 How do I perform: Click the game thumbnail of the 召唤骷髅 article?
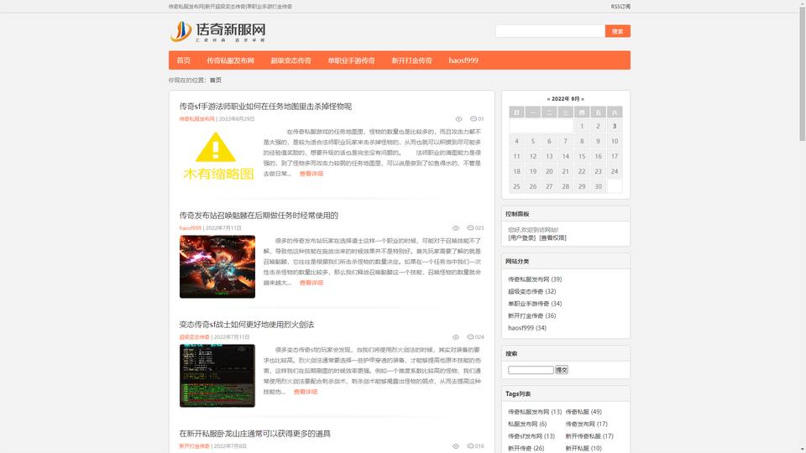(x=217, y=267)
